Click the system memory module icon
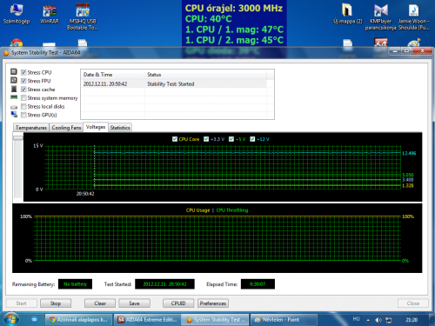 (x=14, y=97)
